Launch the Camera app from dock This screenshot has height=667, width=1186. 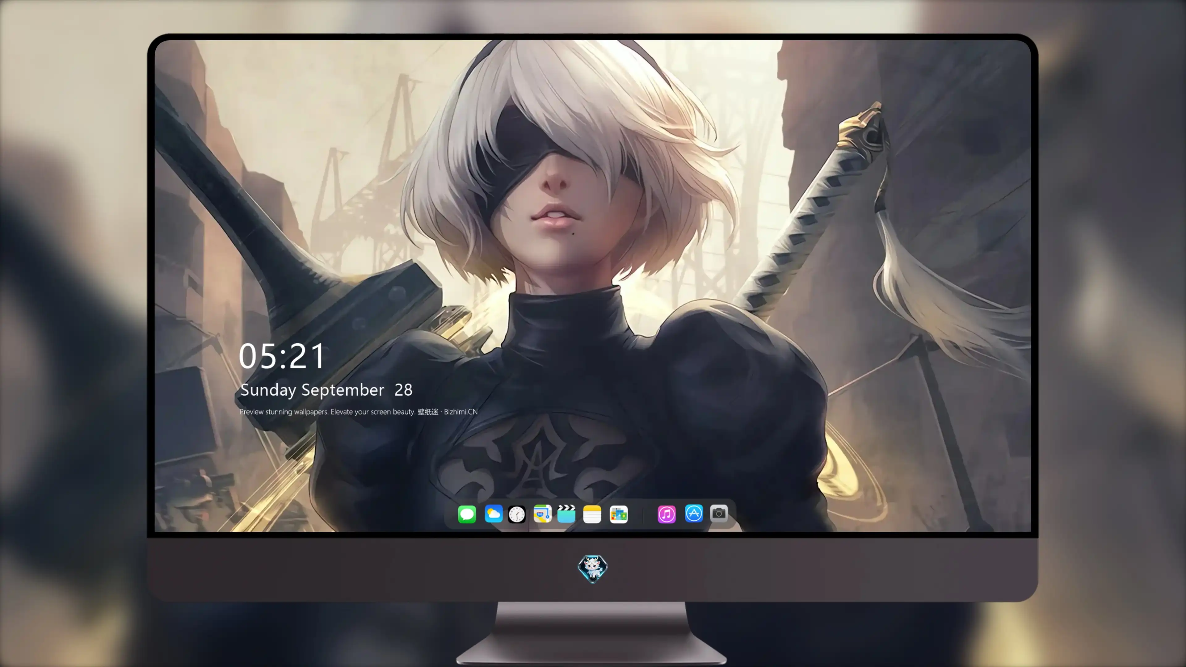(x=719, y=513)
